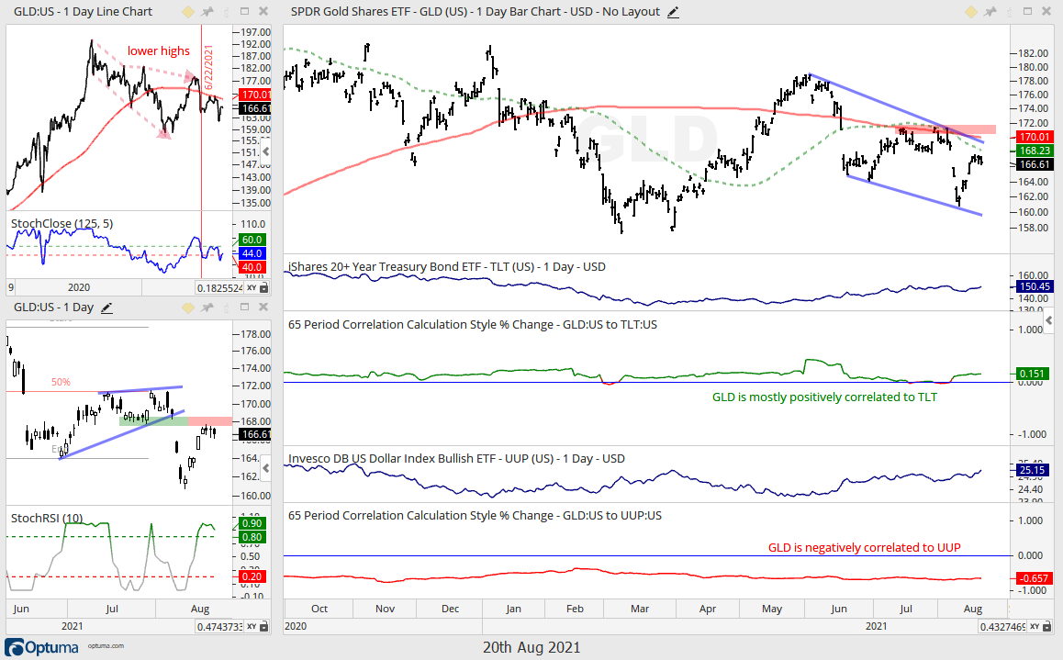
Task: Click the 20th Aug 2021 date caption
Action: 531,647
